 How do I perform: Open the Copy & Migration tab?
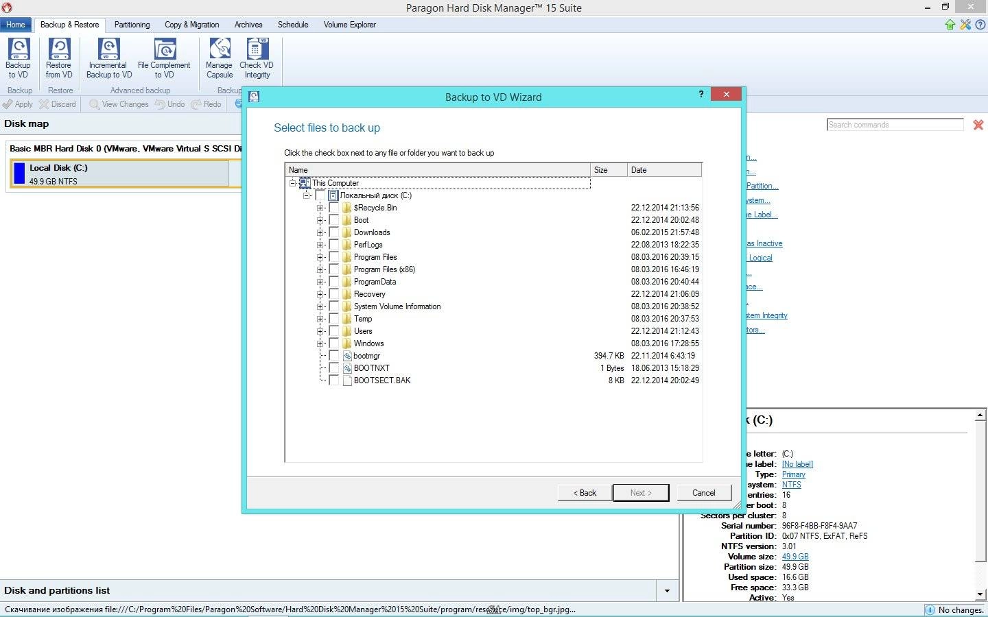tap(192, 25)
